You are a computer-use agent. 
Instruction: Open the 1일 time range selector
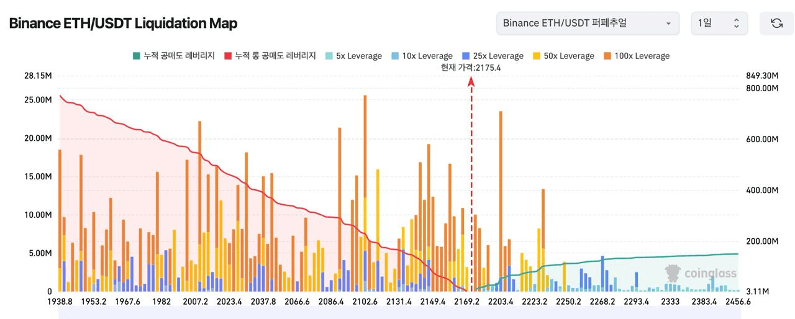719,23
